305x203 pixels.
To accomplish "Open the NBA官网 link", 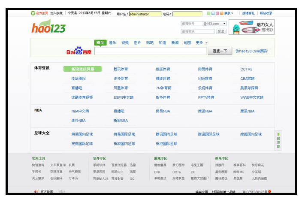I will [x=205, y=79].
